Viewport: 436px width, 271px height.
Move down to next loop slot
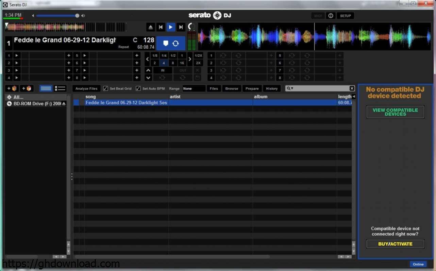coord(148,78)
